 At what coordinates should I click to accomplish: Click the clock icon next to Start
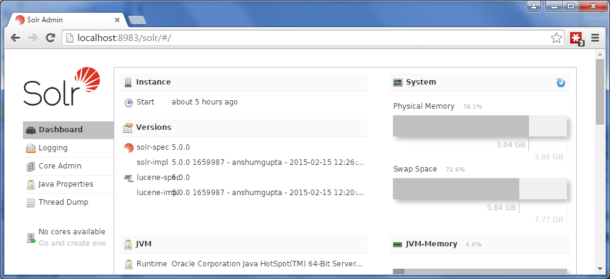pos(128,103)
